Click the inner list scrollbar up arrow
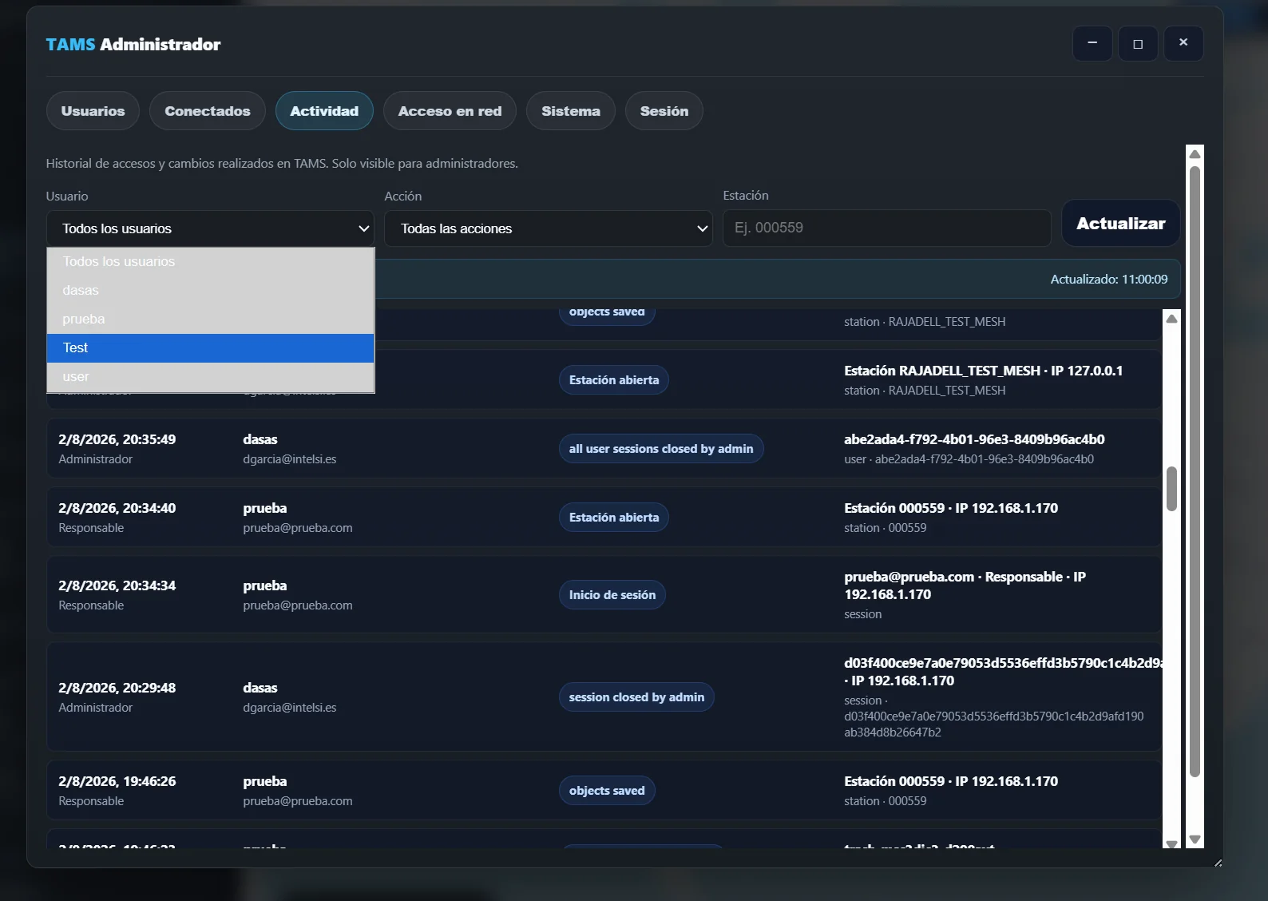The image size is (1268, 901). (x=1171, y=319)
